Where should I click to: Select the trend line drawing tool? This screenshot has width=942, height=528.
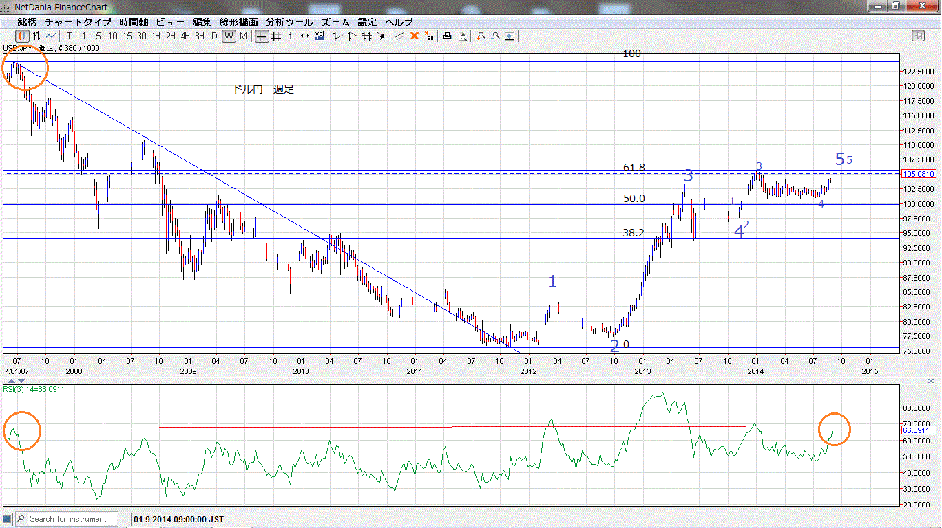coord(400,36)
